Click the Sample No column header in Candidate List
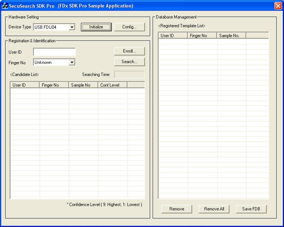284x227 pixels. click(x=83, y=85)
